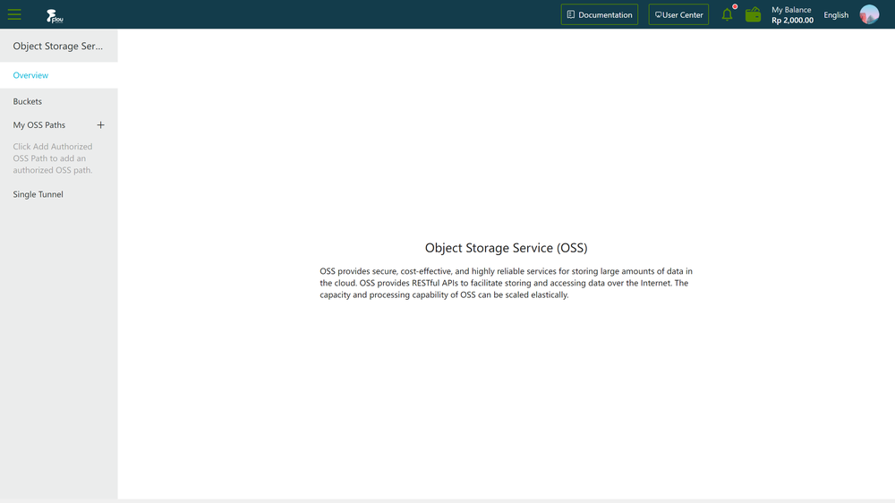Open the hamburger navigation menu
895x503 pixels.
[14, 15]
